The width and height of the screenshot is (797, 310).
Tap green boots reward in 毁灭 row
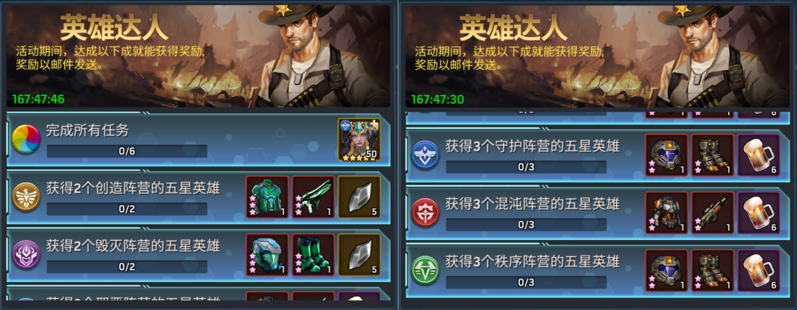(x=313, y=254)
